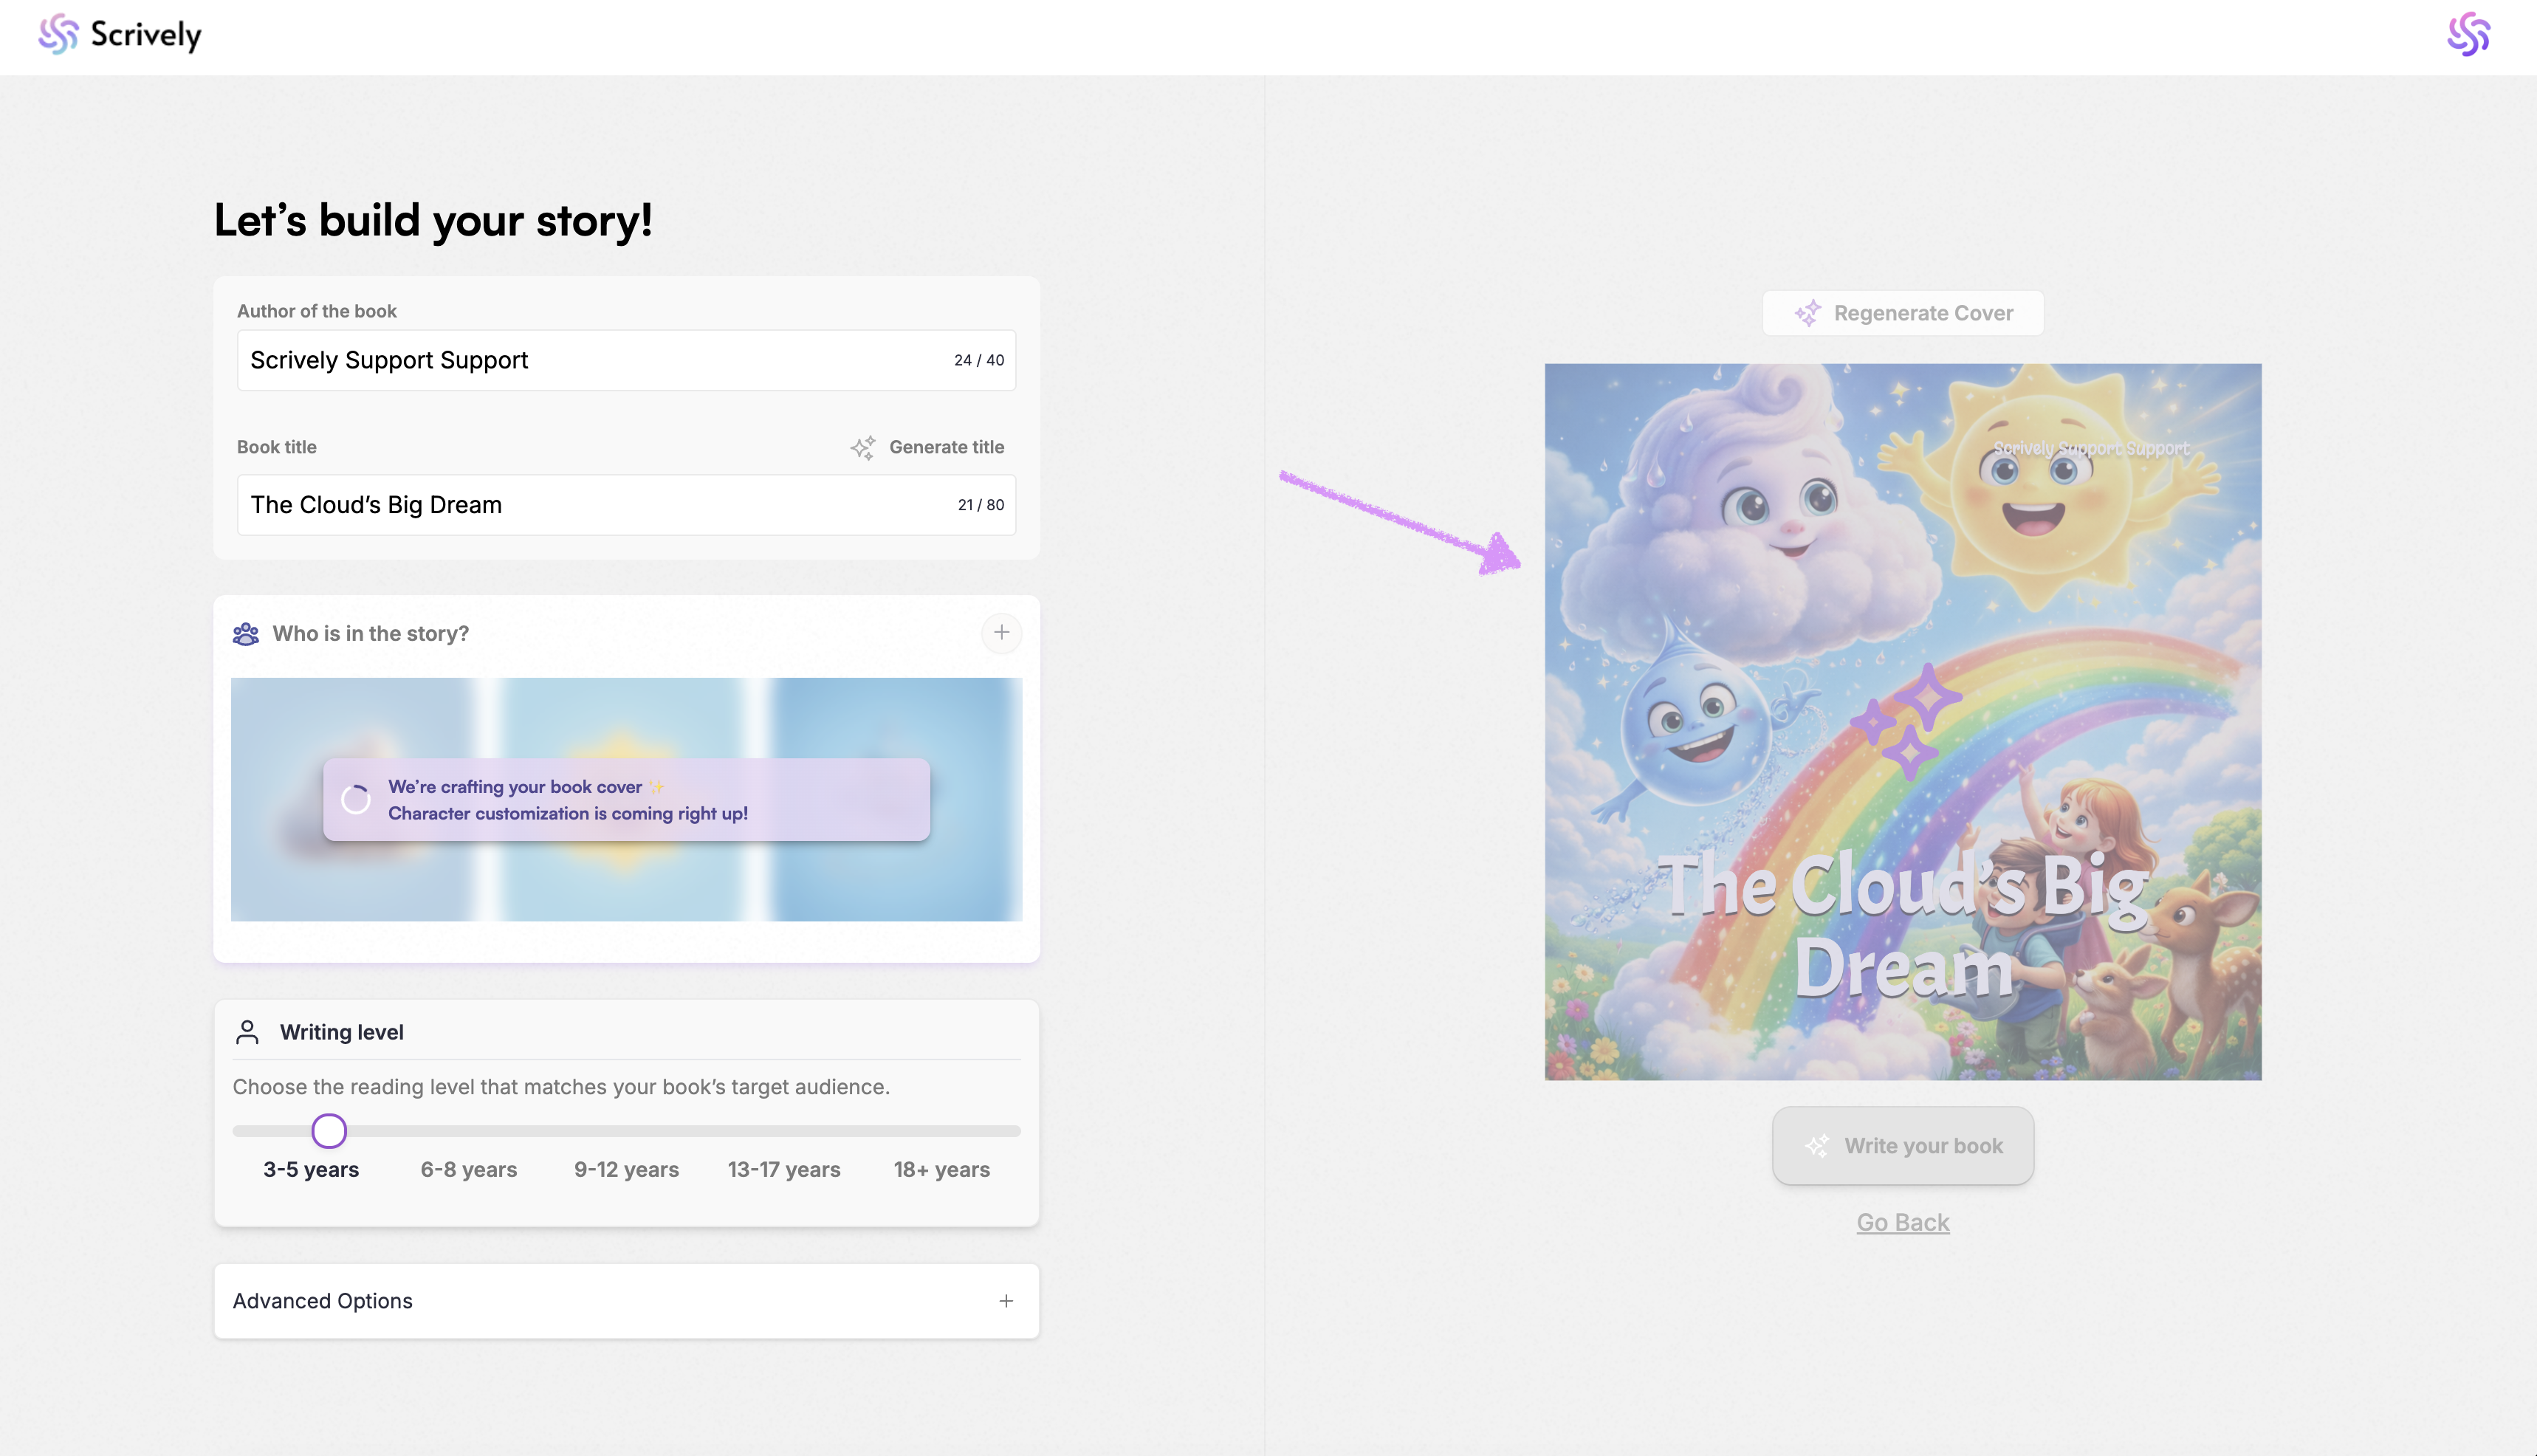Click the Scrively logo in header
The width and height of the screenshot is (2537, 1456).
tap(119, 35)
